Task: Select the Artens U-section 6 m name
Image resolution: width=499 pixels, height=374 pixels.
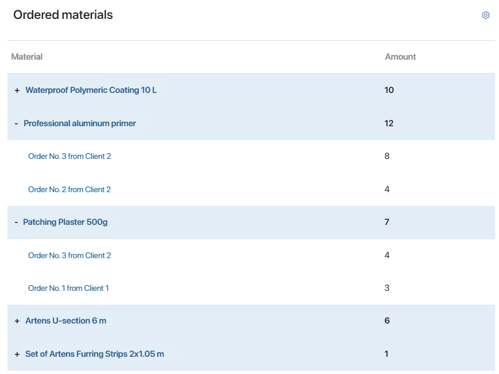Action: pyautogui.click(x=65, y=321)
